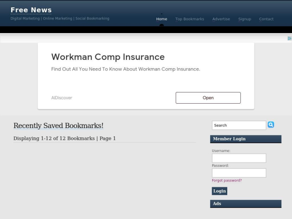Select Signup in the navigation bar
The height and width of the screenshot is (219, 292).
pos(244,19)
